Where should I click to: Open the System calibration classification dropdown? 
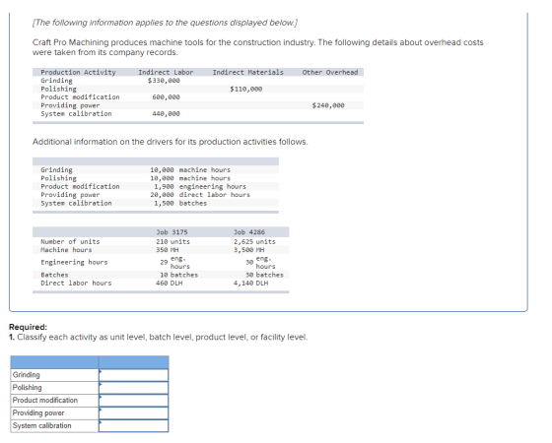(x=133, y=425)
